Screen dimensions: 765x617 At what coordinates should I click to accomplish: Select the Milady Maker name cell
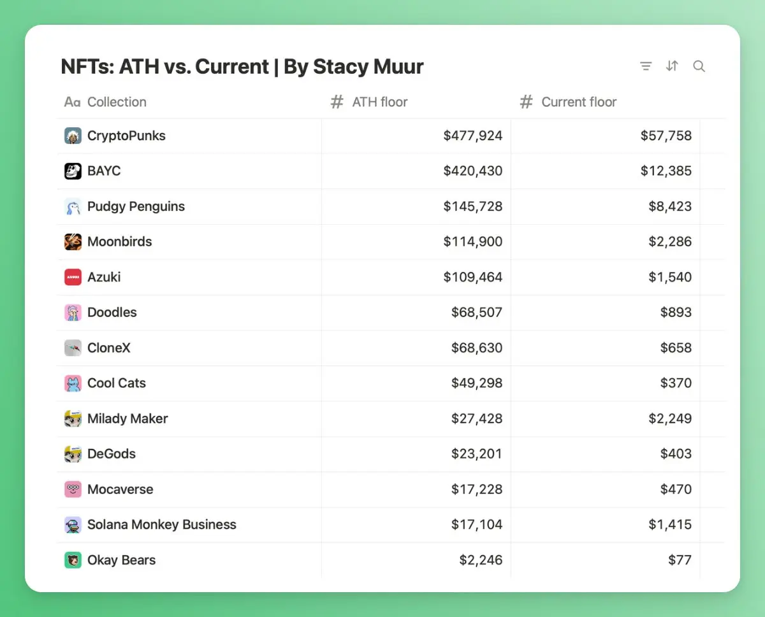189,418
